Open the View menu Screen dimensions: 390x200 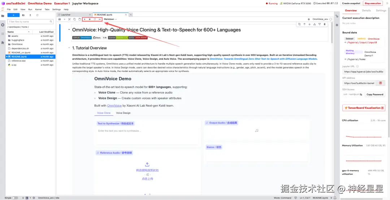pyautogui.click(x=23, y=9)
